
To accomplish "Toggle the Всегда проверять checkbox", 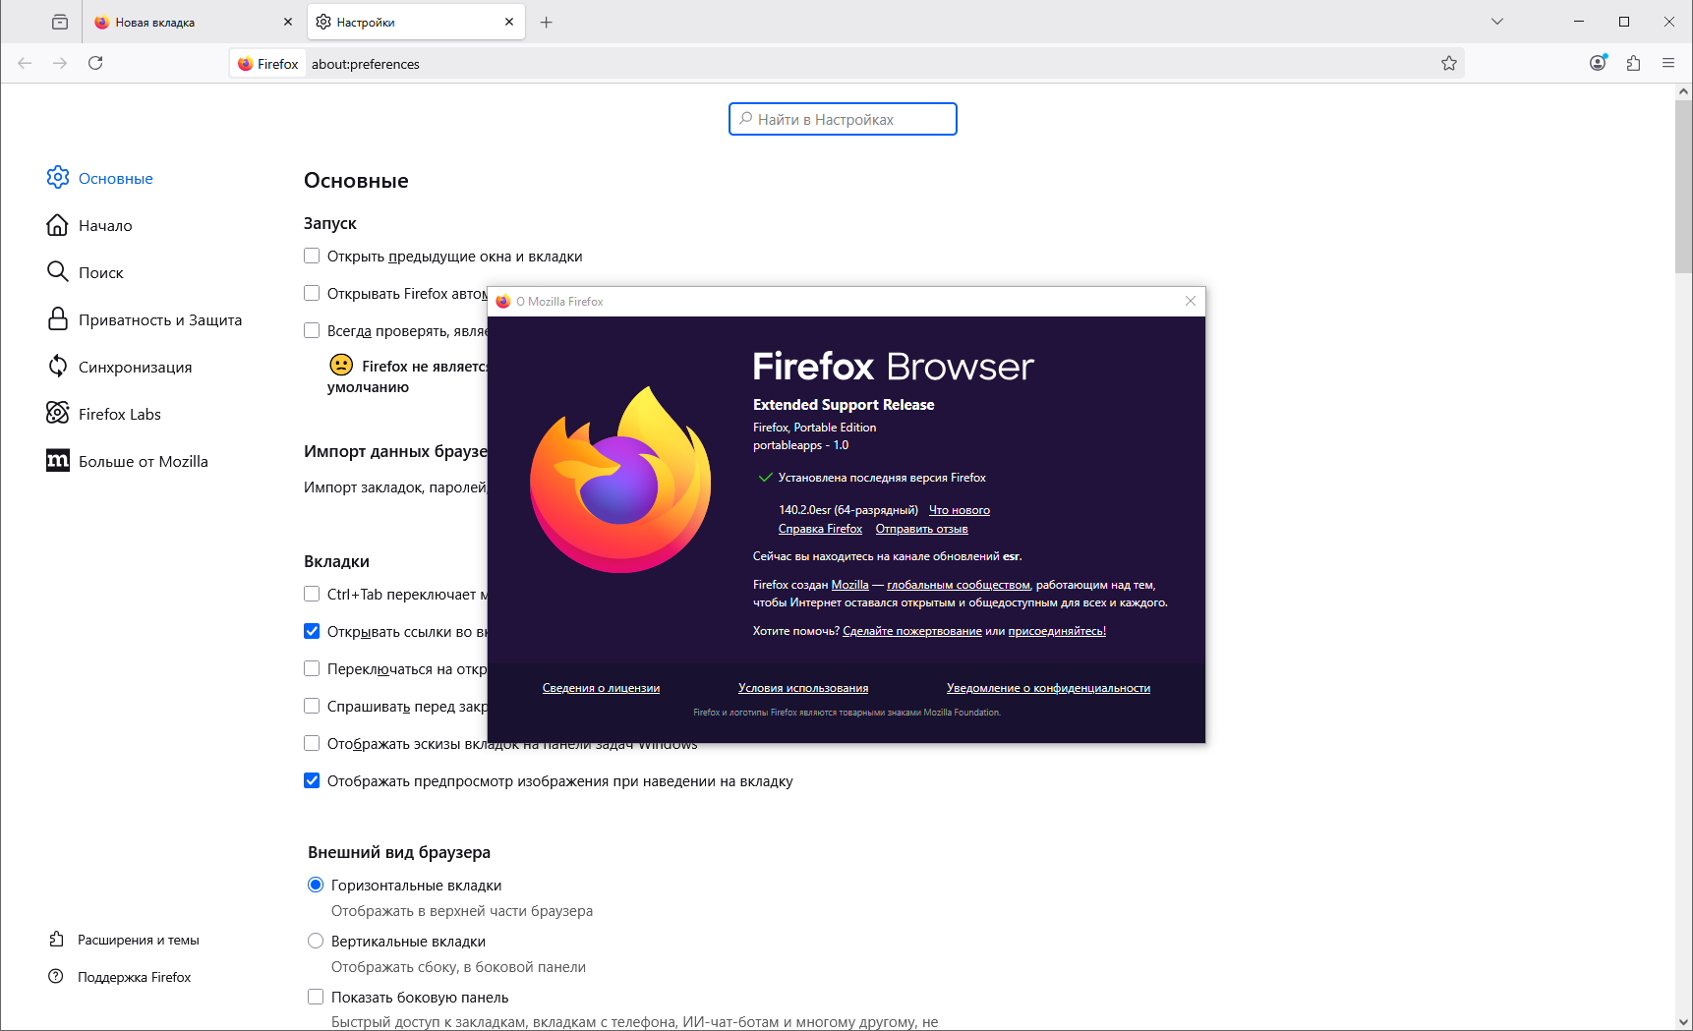I will (312, 330).
